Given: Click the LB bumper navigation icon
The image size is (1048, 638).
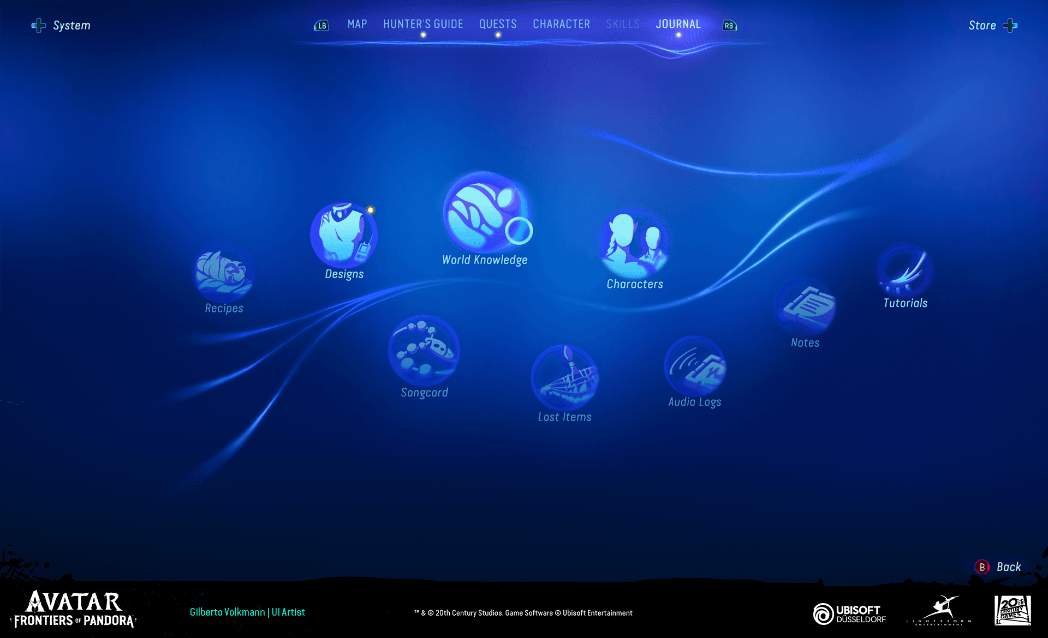Looking at the screenshot, I should pos(321,26).
